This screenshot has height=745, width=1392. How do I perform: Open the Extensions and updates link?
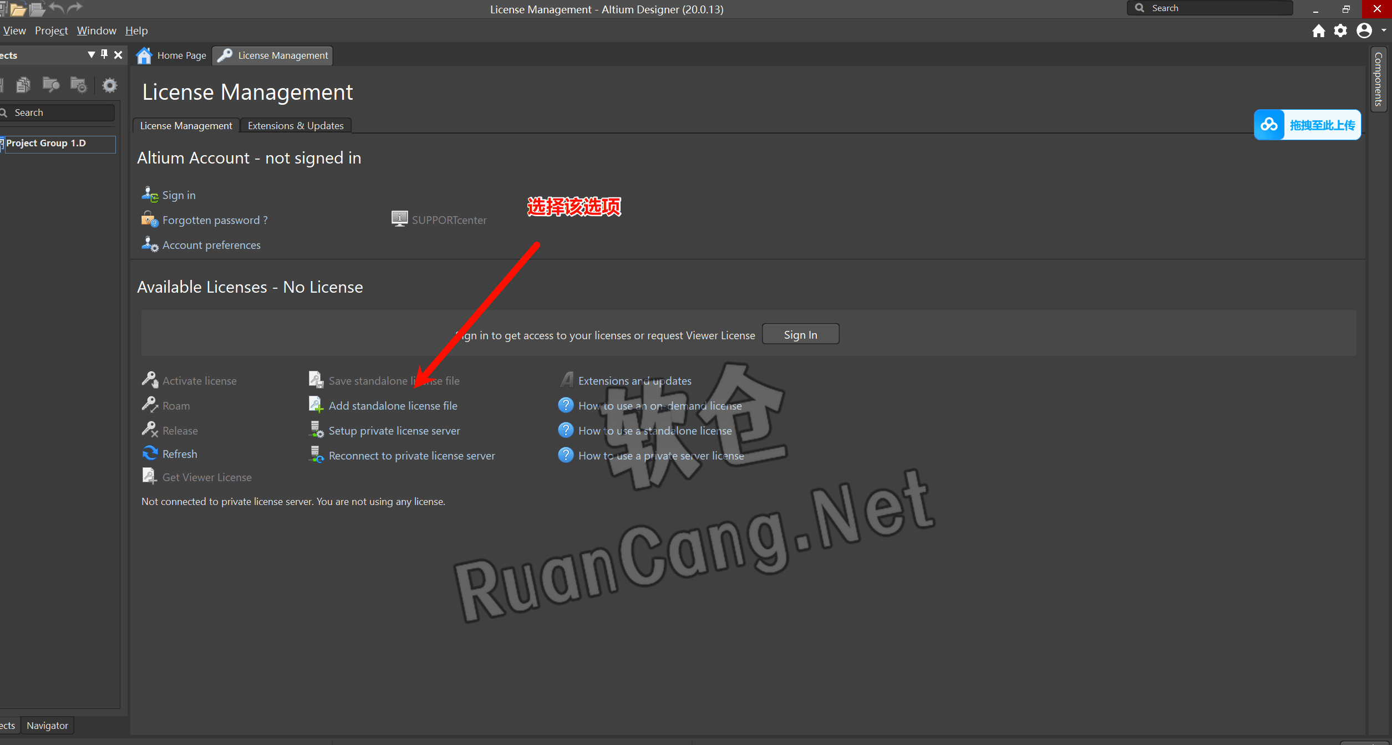(x=634, y=381)
